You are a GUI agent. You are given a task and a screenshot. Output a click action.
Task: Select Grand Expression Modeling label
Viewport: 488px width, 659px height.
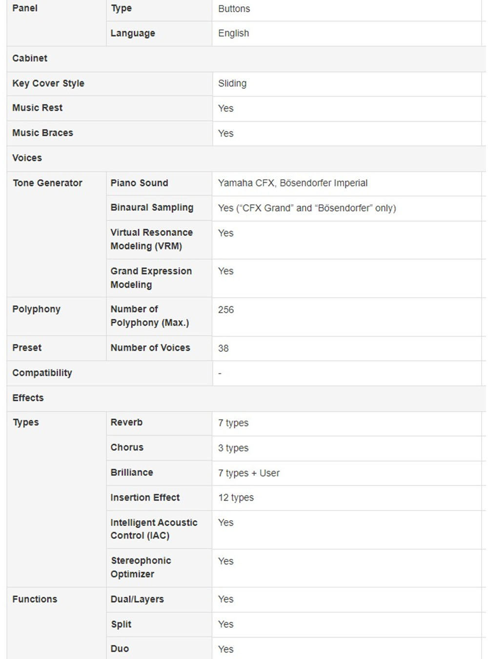click(x=151, y=277)
